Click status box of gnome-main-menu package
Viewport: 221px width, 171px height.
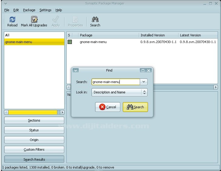pyautogui.click(x=70, y=42)
